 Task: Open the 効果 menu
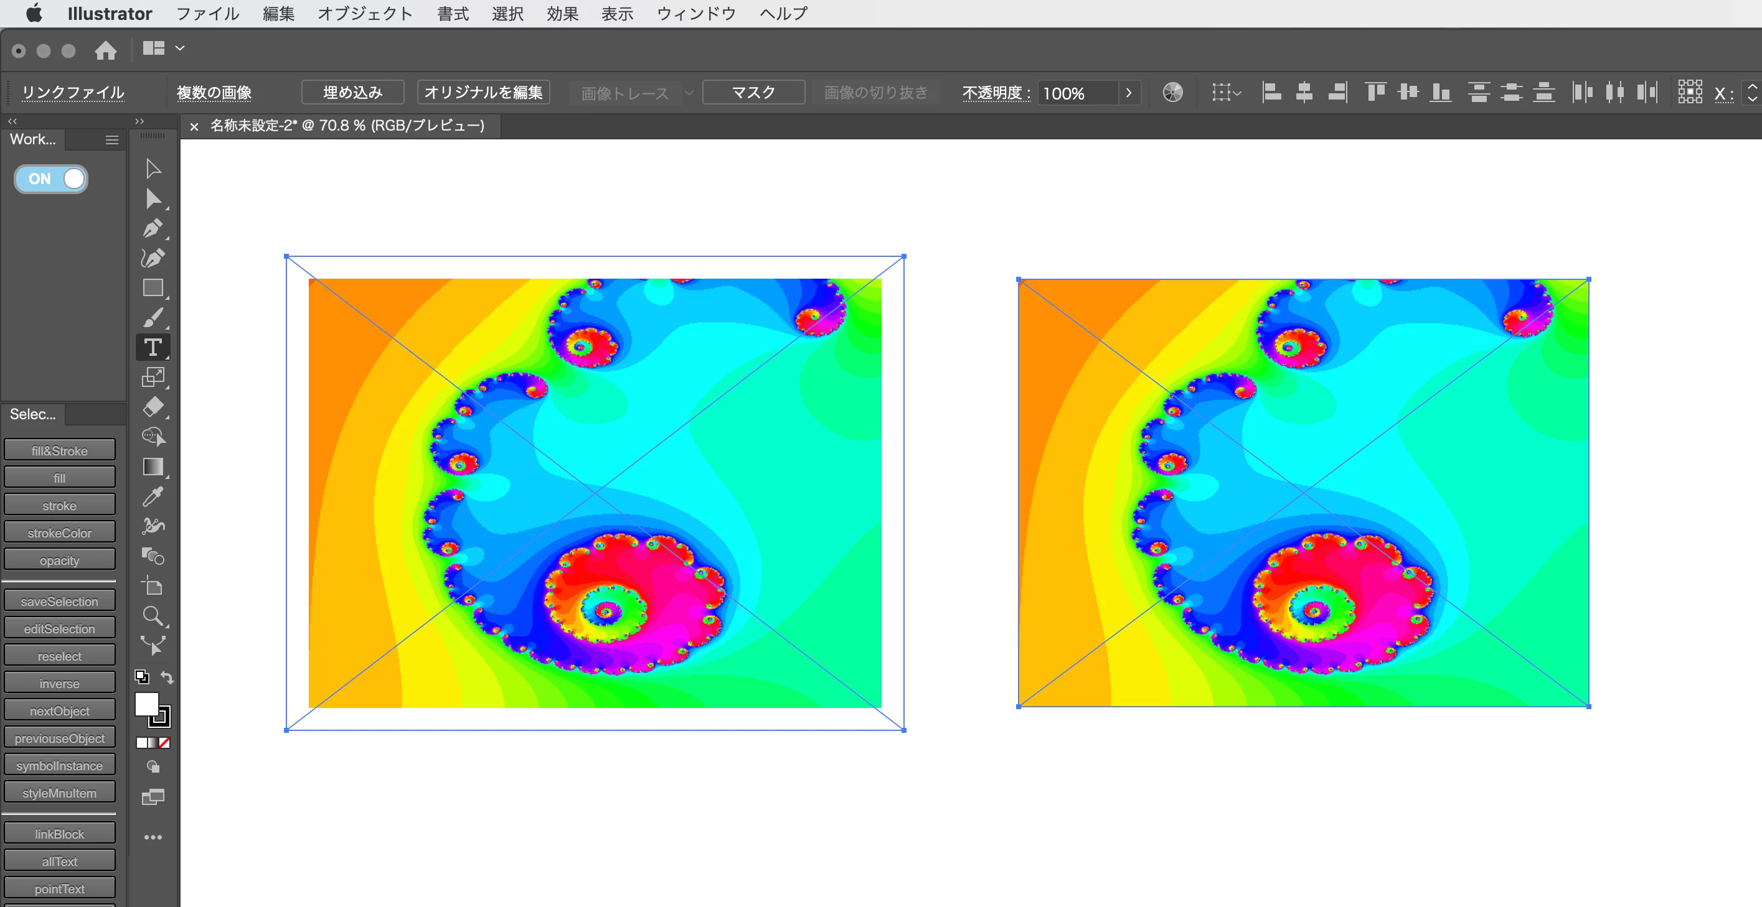click(562, 14)
